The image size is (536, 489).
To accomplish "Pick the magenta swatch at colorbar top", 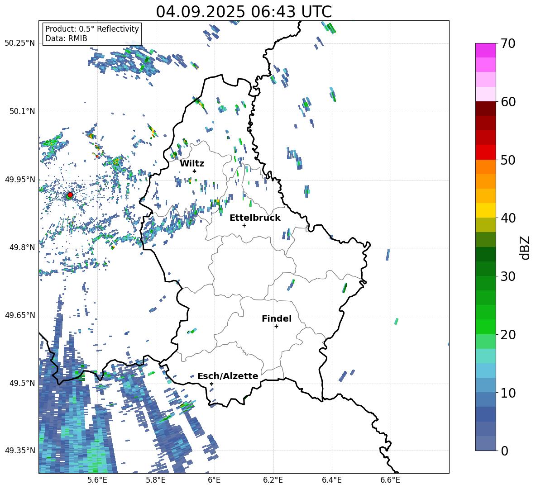I will [x=485, y=50].
